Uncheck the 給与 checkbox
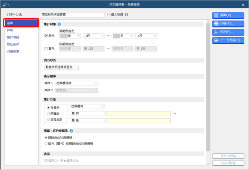 46,36
